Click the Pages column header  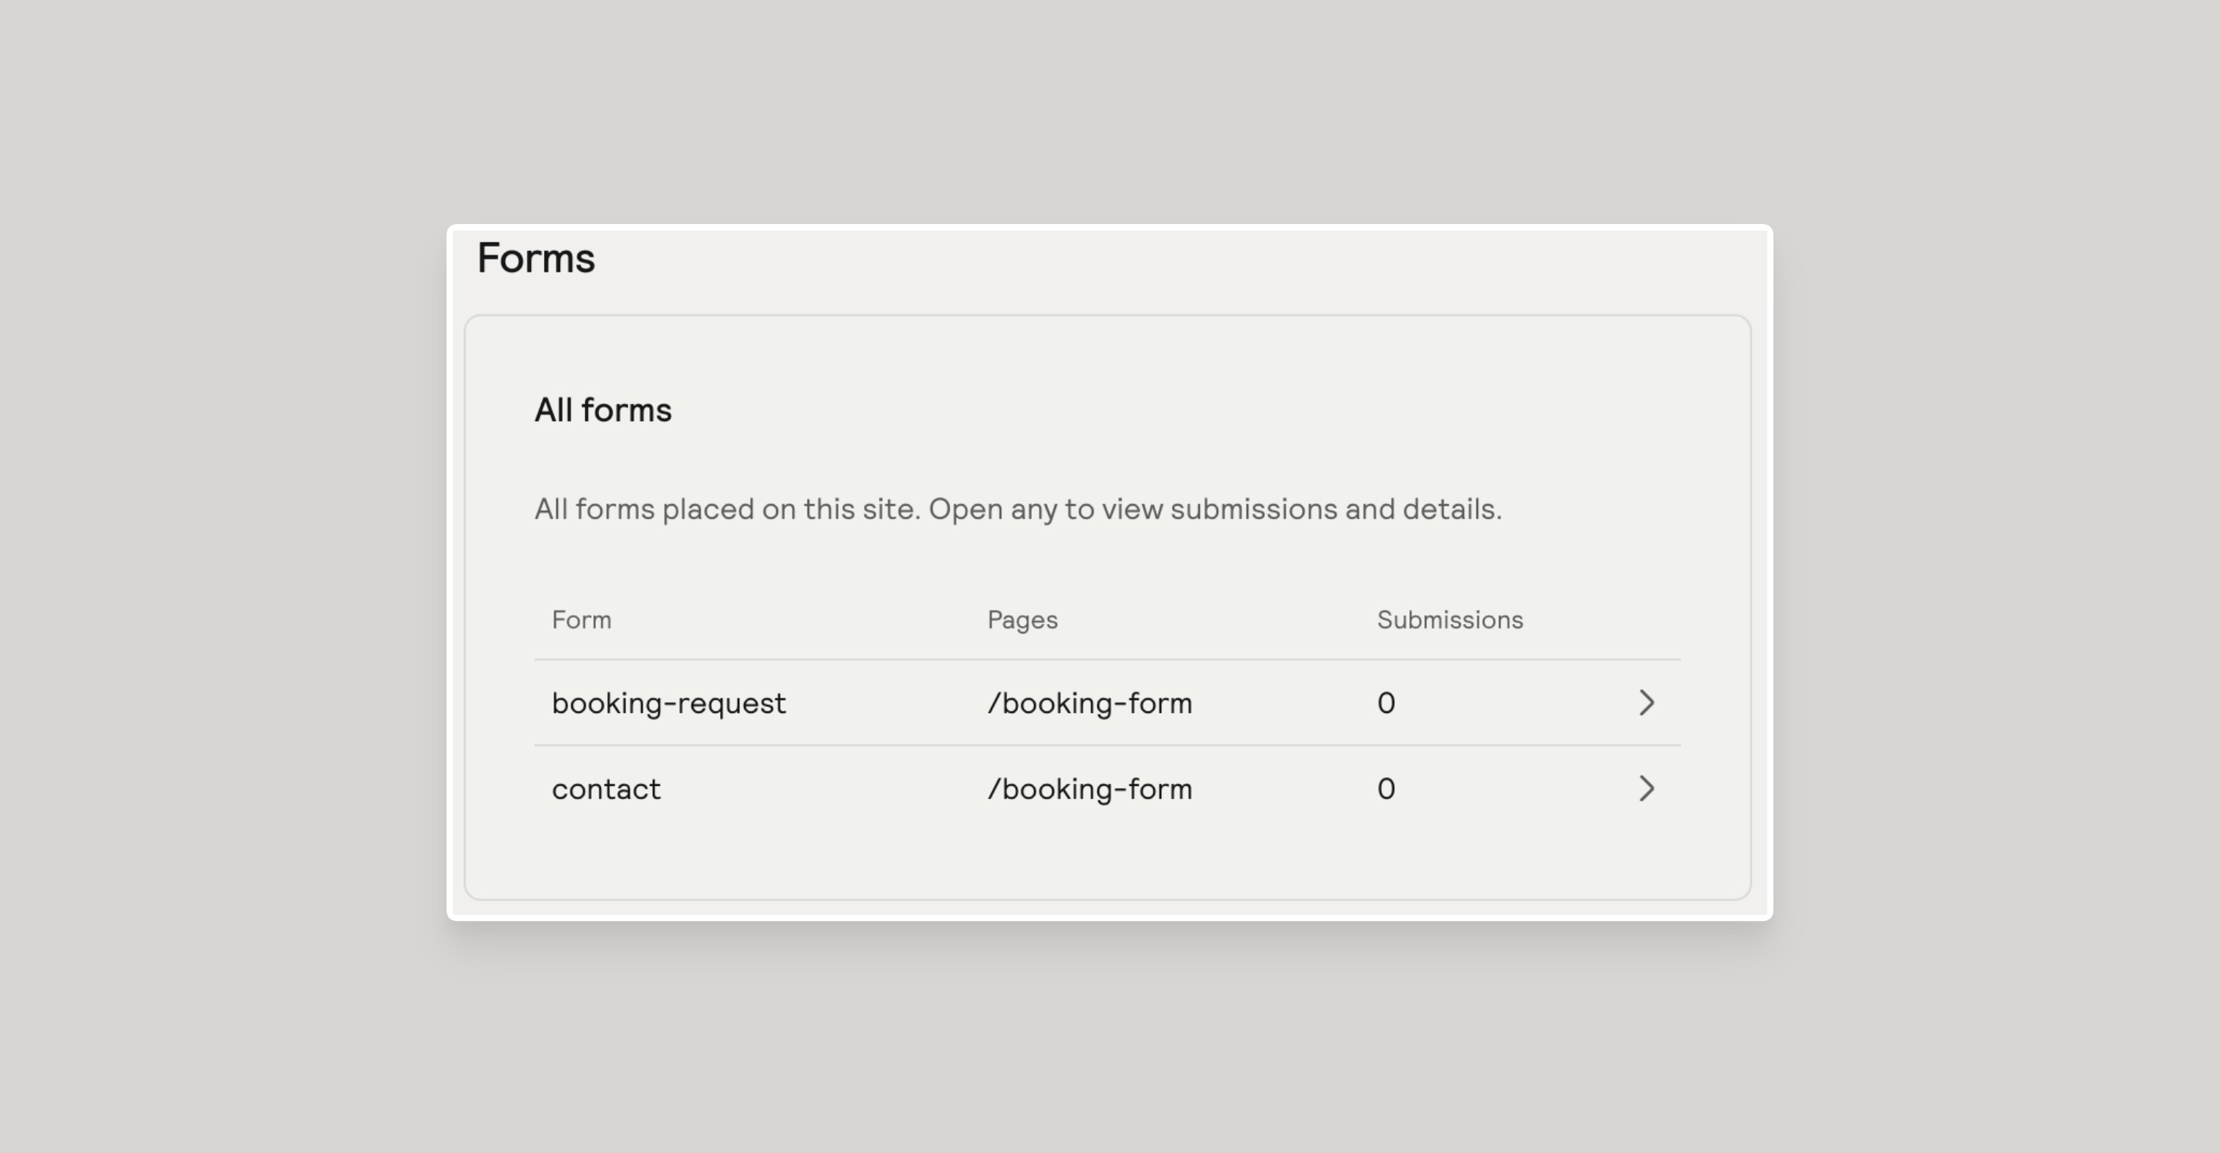pyautogui.click(x=1022, y=620)
